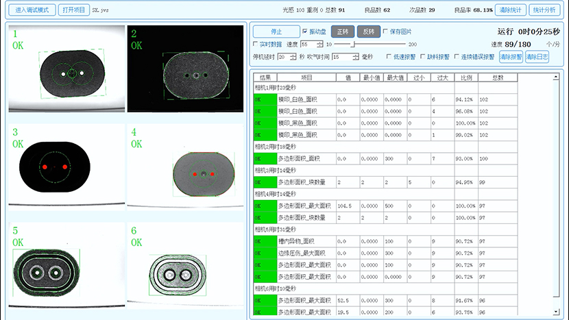
Task: Click the 进入调试模式 button
Action: (31, 10)
